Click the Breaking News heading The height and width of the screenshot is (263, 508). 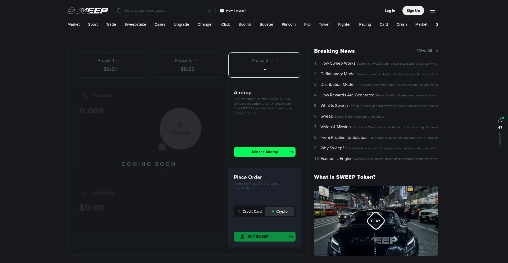pos(334,51)
